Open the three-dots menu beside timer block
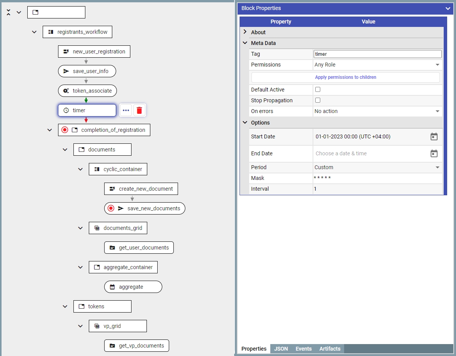The height and width of the screenshot is (356, 456). pyautogui.click(x=126, y=110)
